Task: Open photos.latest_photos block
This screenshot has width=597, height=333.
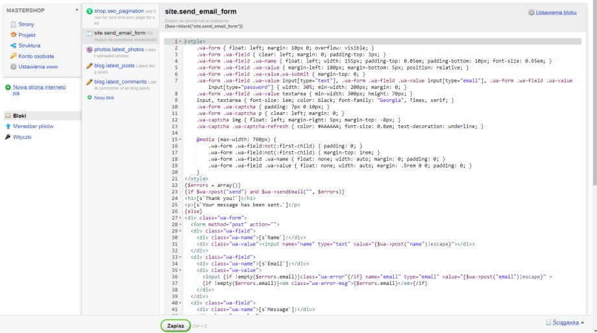Action: click(x=119, y=49)
